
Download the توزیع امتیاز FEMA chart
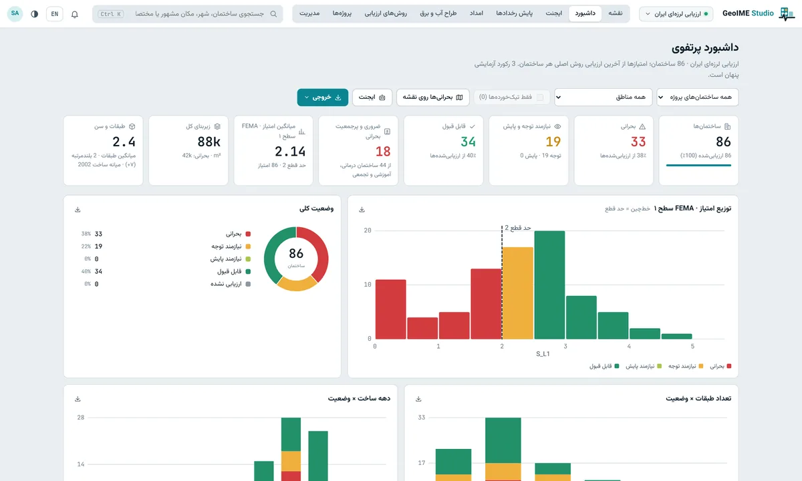362,210
